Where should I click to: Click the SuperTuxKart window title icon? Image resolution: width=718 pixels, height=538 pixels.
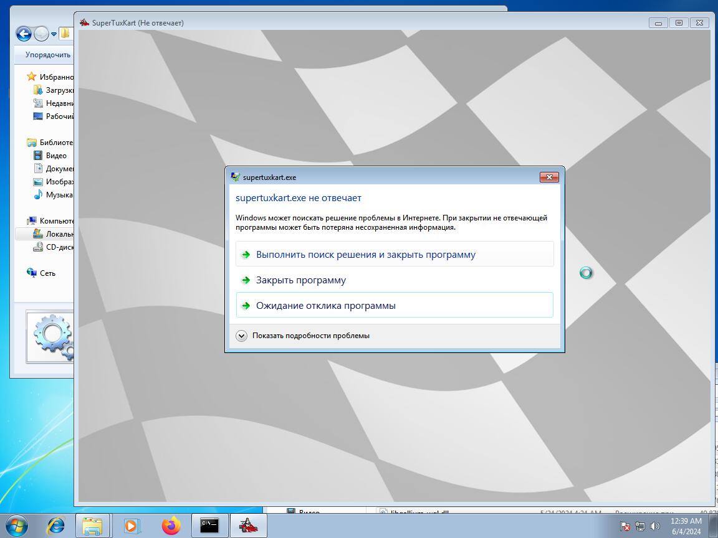pos(84,22)
